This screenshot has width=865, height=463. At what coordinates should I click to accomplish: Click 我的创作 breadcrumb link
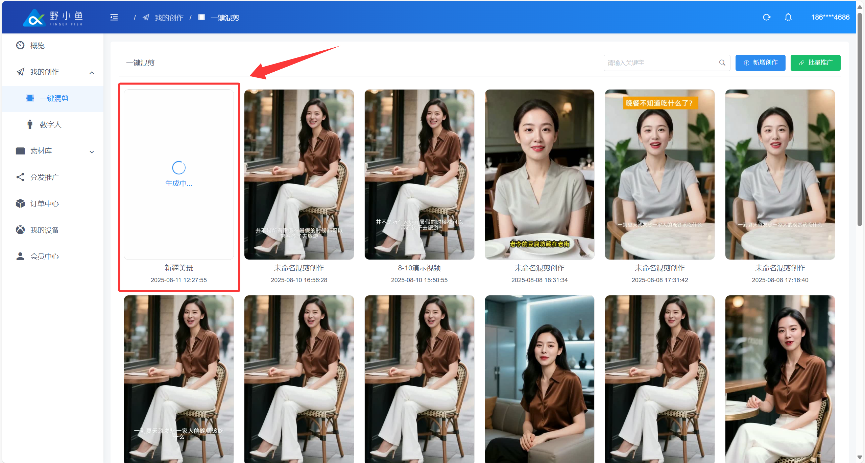coord(169,18)
